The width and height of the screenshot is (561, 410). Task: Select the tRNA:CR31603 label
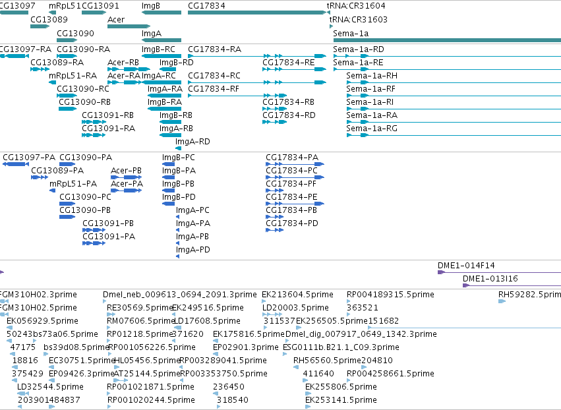point(359,19)
